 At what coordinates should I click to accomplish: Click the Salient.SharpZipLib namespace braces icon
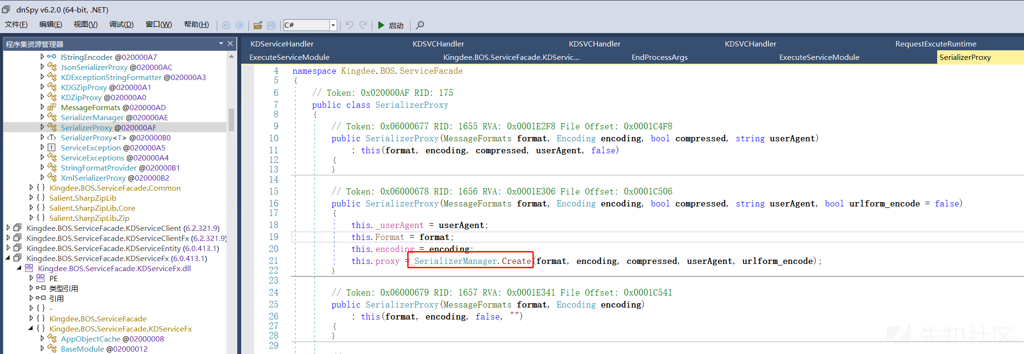coord(40,197)
